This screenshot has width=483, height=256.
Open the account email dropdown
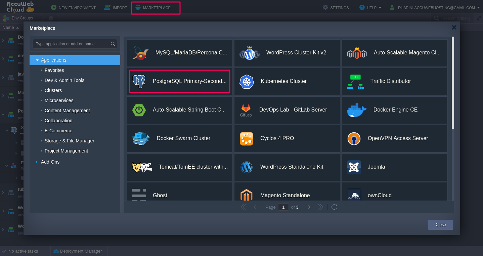[436, 7]
